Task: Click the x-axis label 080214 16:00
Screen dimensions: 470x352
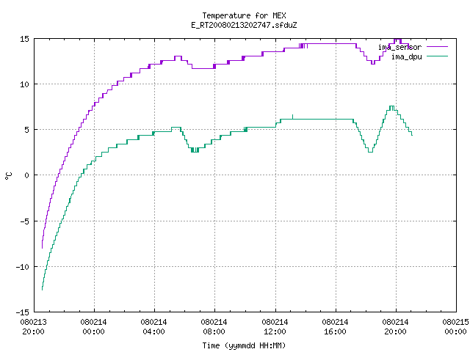Action: 335,327
